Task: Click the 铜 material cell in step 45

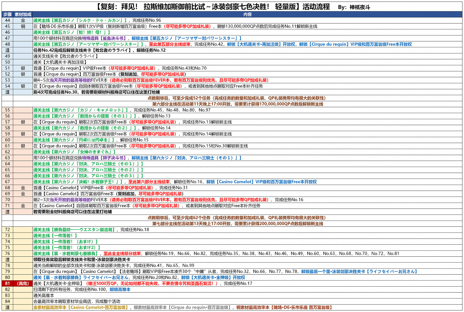Action: (23, 27)
